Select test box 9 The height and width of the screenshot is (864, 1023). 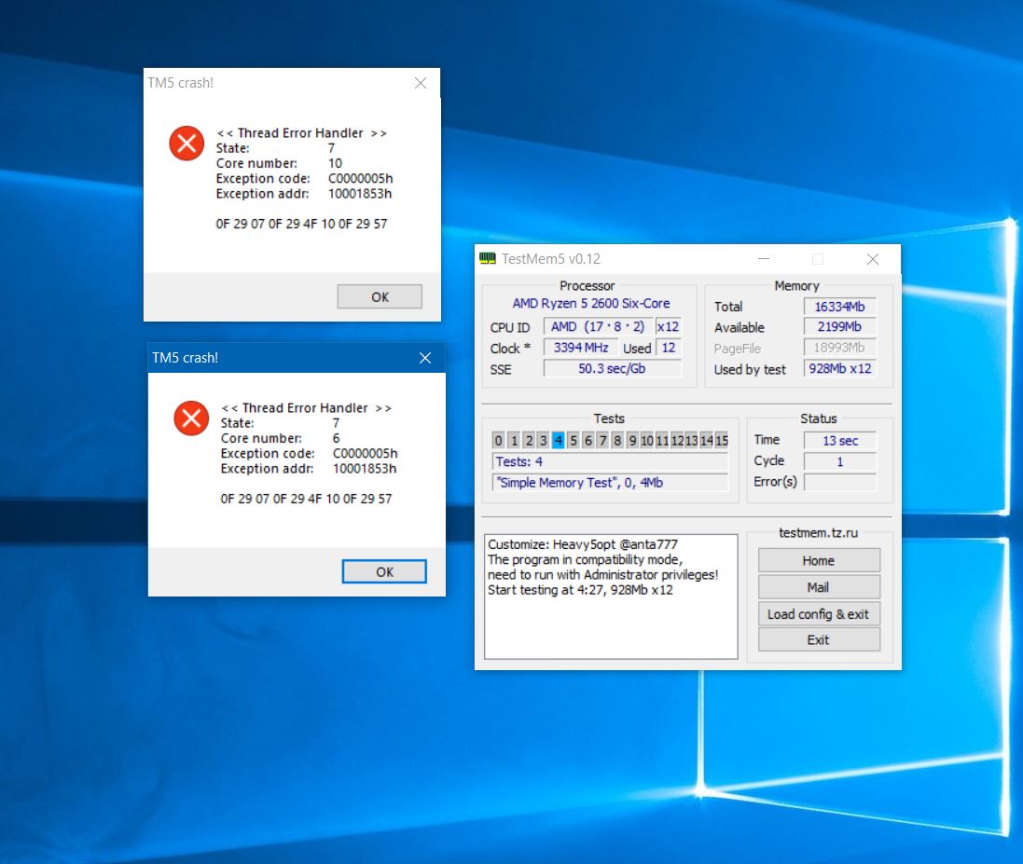(632, 440)
